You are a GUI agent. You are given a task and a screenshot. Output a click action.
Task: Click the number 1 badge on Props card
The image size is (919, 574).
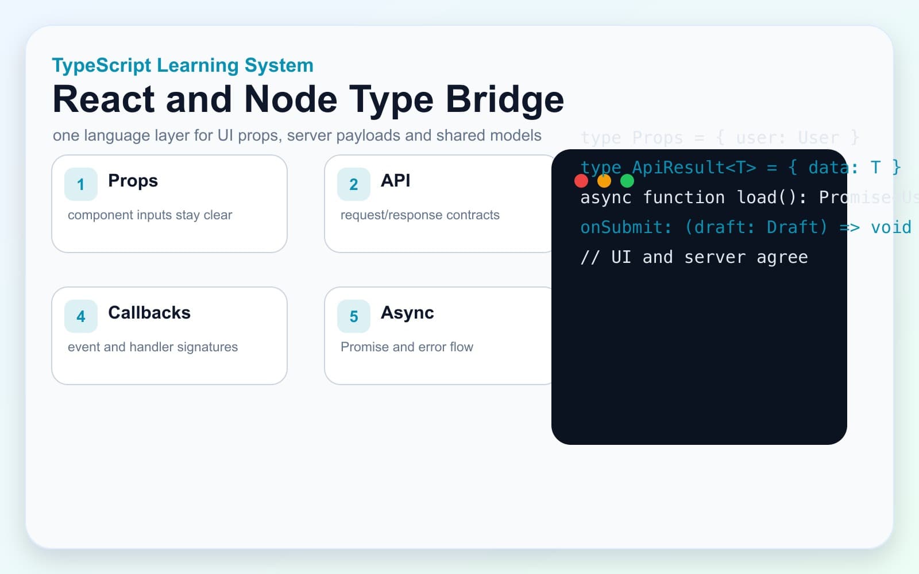pyautogui.click(x=81, y=184)
